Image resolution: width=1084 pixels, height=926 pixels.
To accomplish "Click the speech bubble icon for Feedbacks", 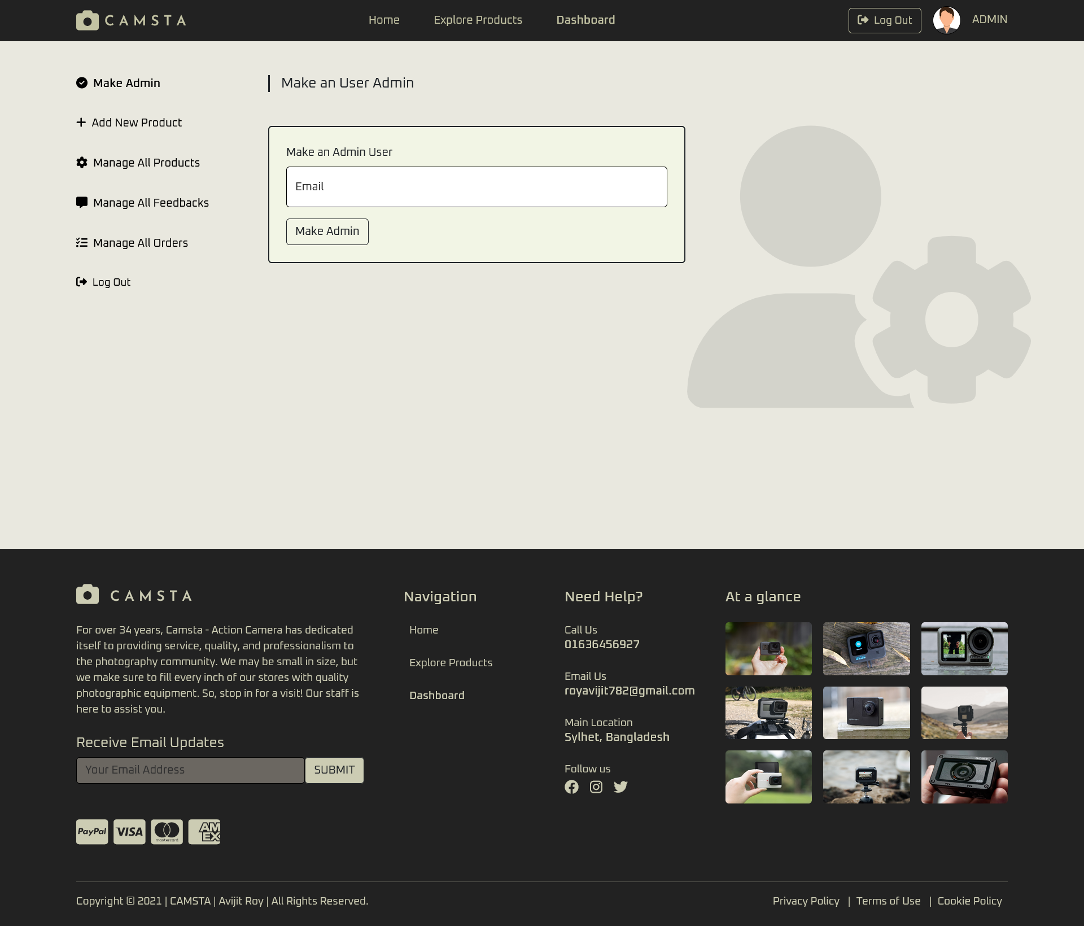I will 82,202.
